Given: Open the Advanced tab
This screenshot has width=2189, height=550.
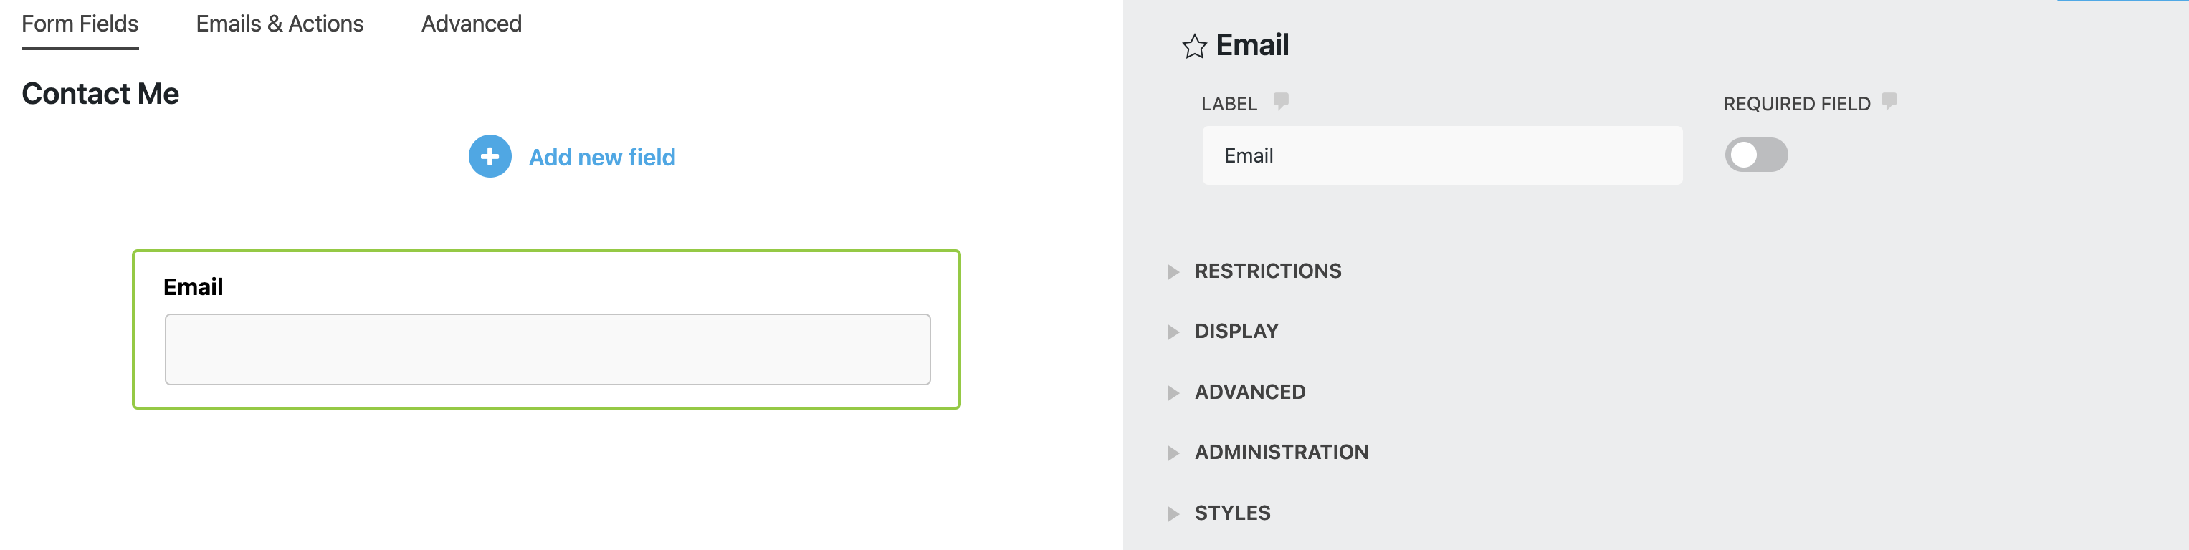Looking at the screenshot, I should tap(472, 24).
